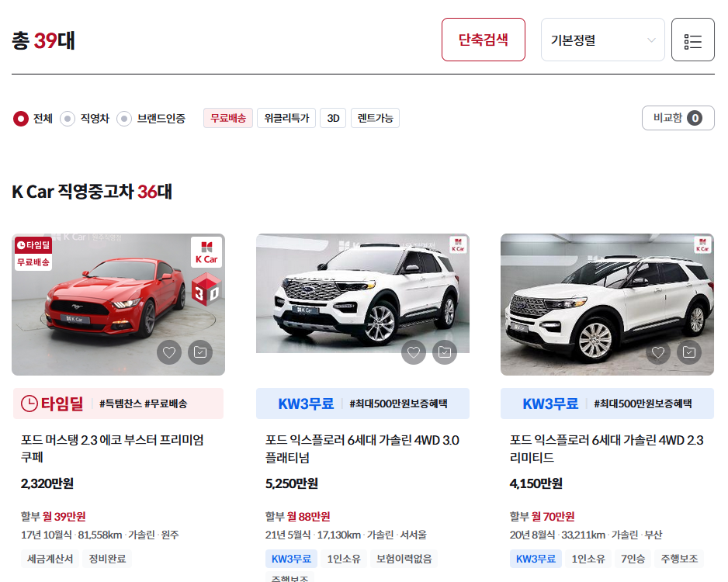Select the 브랜드인증 radio button
This screenshot has height=582, width=728.
[x=124, y=119]
